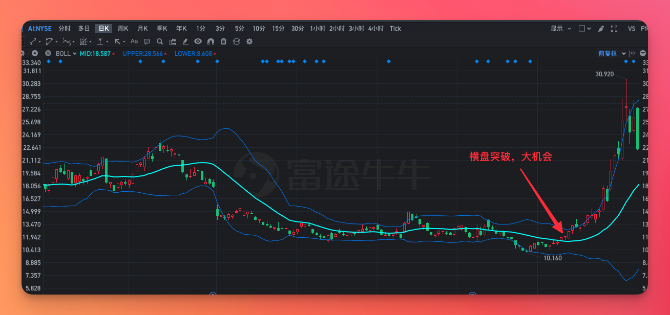Select the 4小时 interval
Viewport: 670px width, 315px height.
pyautogui.click(x=376, y=29)
